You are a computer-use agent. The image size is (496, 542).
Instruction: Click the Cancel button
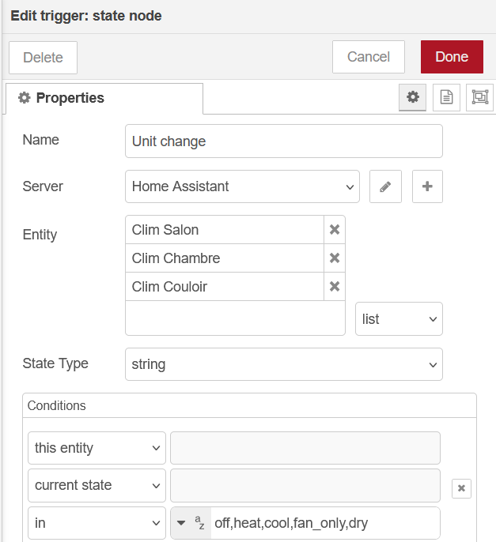coord(368,57)
